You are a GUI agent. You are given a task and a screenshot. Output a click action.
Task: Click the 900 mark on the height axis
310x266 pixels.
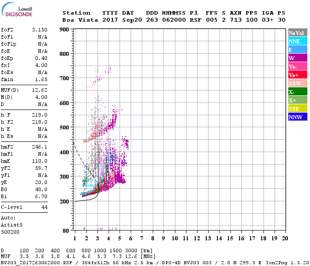pos(64,30)
